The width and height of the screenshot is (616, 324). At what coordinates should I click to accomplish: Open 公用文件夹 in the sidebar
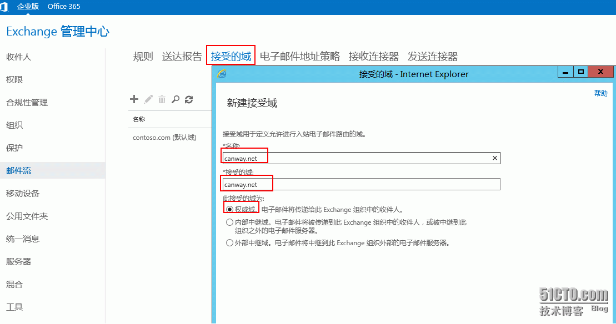point(27,216)
